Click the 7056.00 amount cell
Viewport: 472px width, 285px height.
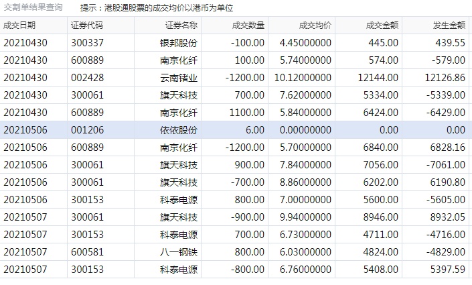[381, 165]
